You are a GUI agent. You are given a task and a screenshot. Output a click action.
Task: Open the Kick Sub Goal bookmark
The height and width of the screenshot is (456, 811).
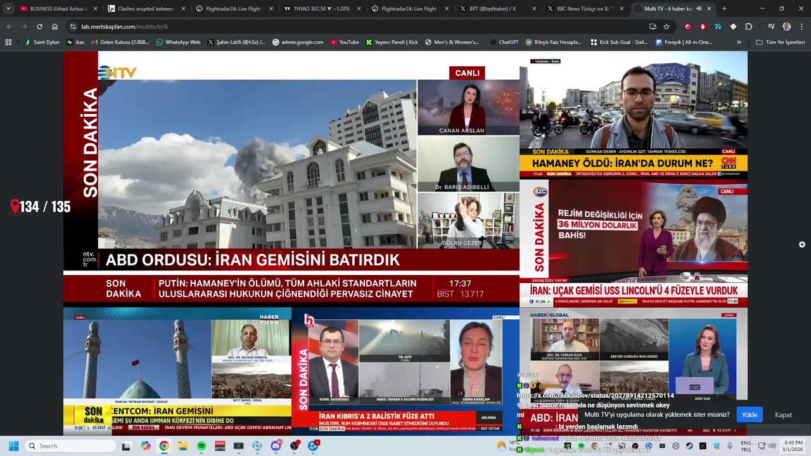pyautogui.click(x=618, y=42)
